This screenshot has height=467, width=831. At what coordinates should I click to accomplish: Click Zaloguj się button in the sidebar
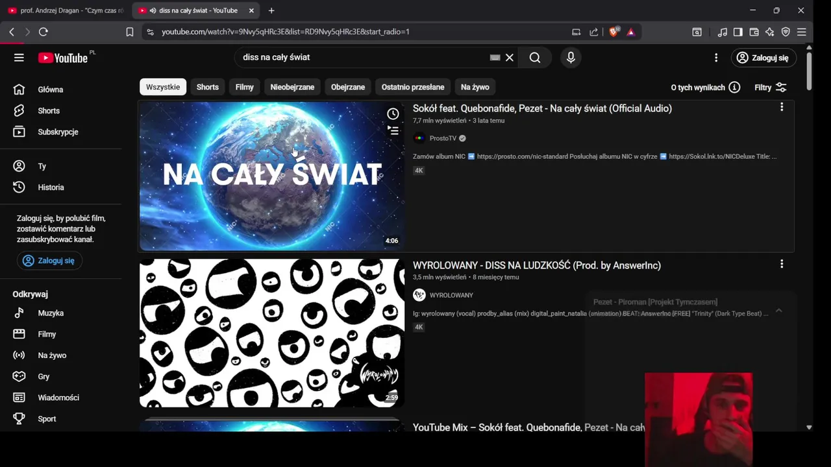[x=49, y=261]
